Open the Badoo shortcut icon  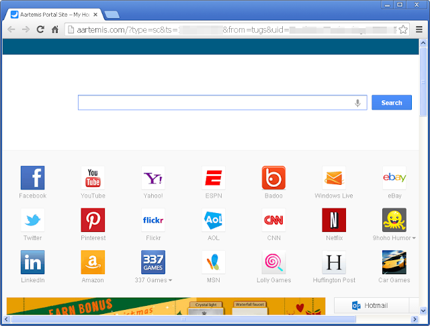pyautogui.click(x=273, y=177)
